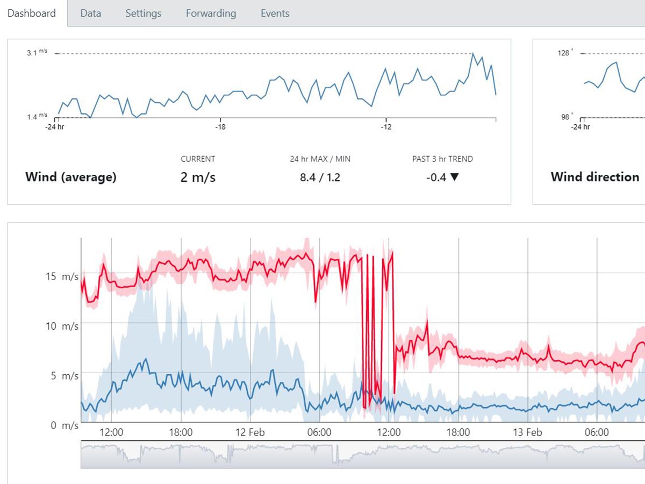Click the -18 tick on the wind average sparkline
This screenshot has width=645, height=484.
click(220, 127)
